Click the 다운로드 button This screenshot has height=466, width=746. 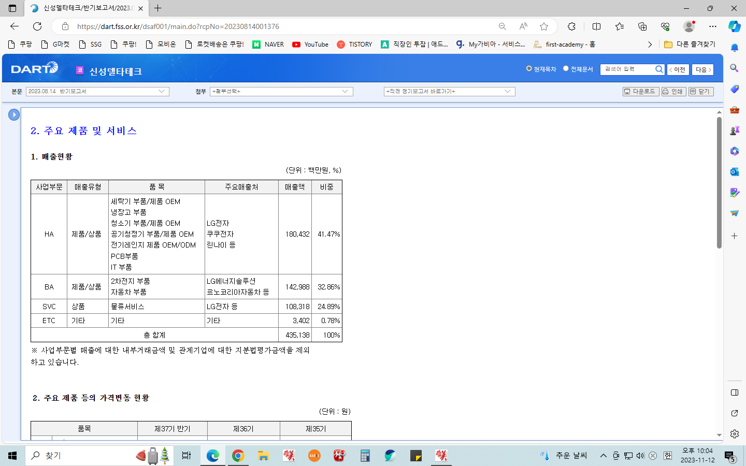coord(641,91)
